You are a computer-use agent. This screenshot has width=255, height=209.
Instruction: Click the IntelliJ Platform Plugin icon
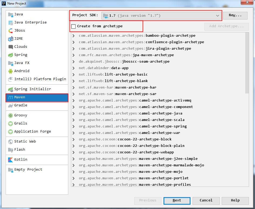[x=11, y=79]
